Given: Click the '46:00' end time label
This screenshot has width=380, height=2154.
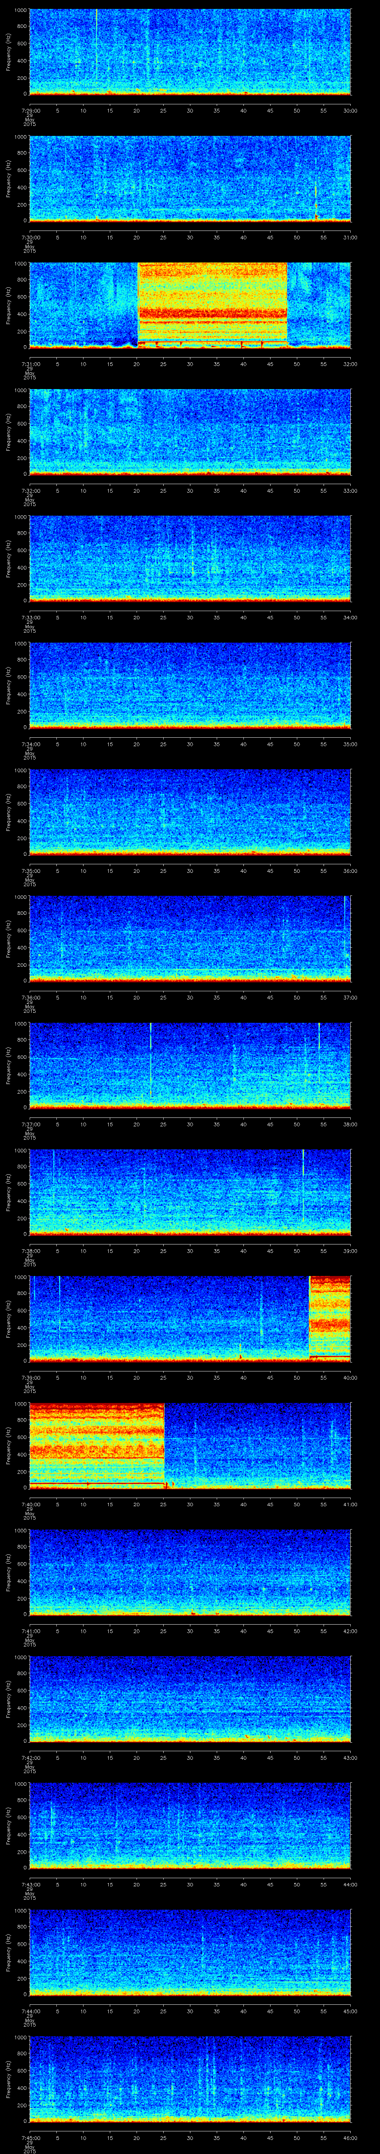Looking at the screenshot, I should coord(351,2137).
